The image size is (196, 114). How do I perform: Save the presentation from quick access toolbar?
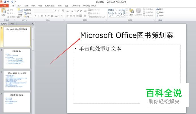(5, 2)
